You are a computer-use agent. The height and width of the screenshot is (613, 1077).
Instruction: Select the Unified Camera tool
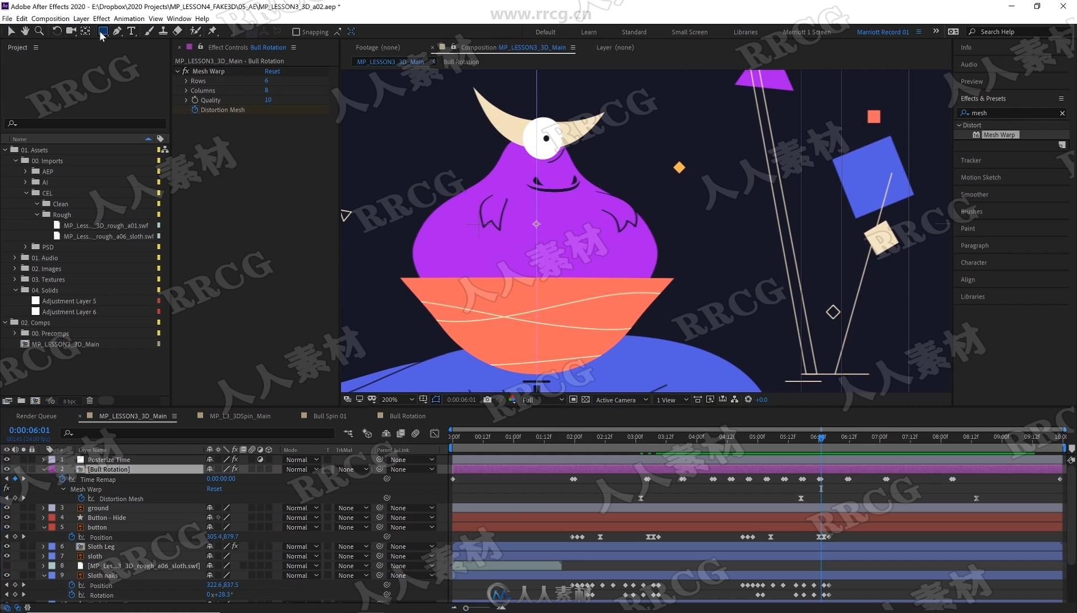pyautogui.click(x=71, y=31)
